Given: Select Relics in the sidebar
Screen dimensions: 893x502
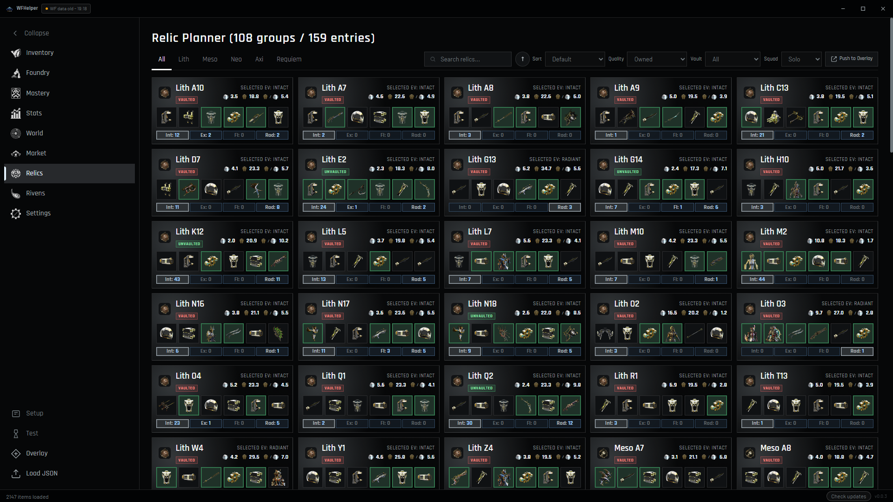Looking at the screenshot, I should click(x=69, y=173).
